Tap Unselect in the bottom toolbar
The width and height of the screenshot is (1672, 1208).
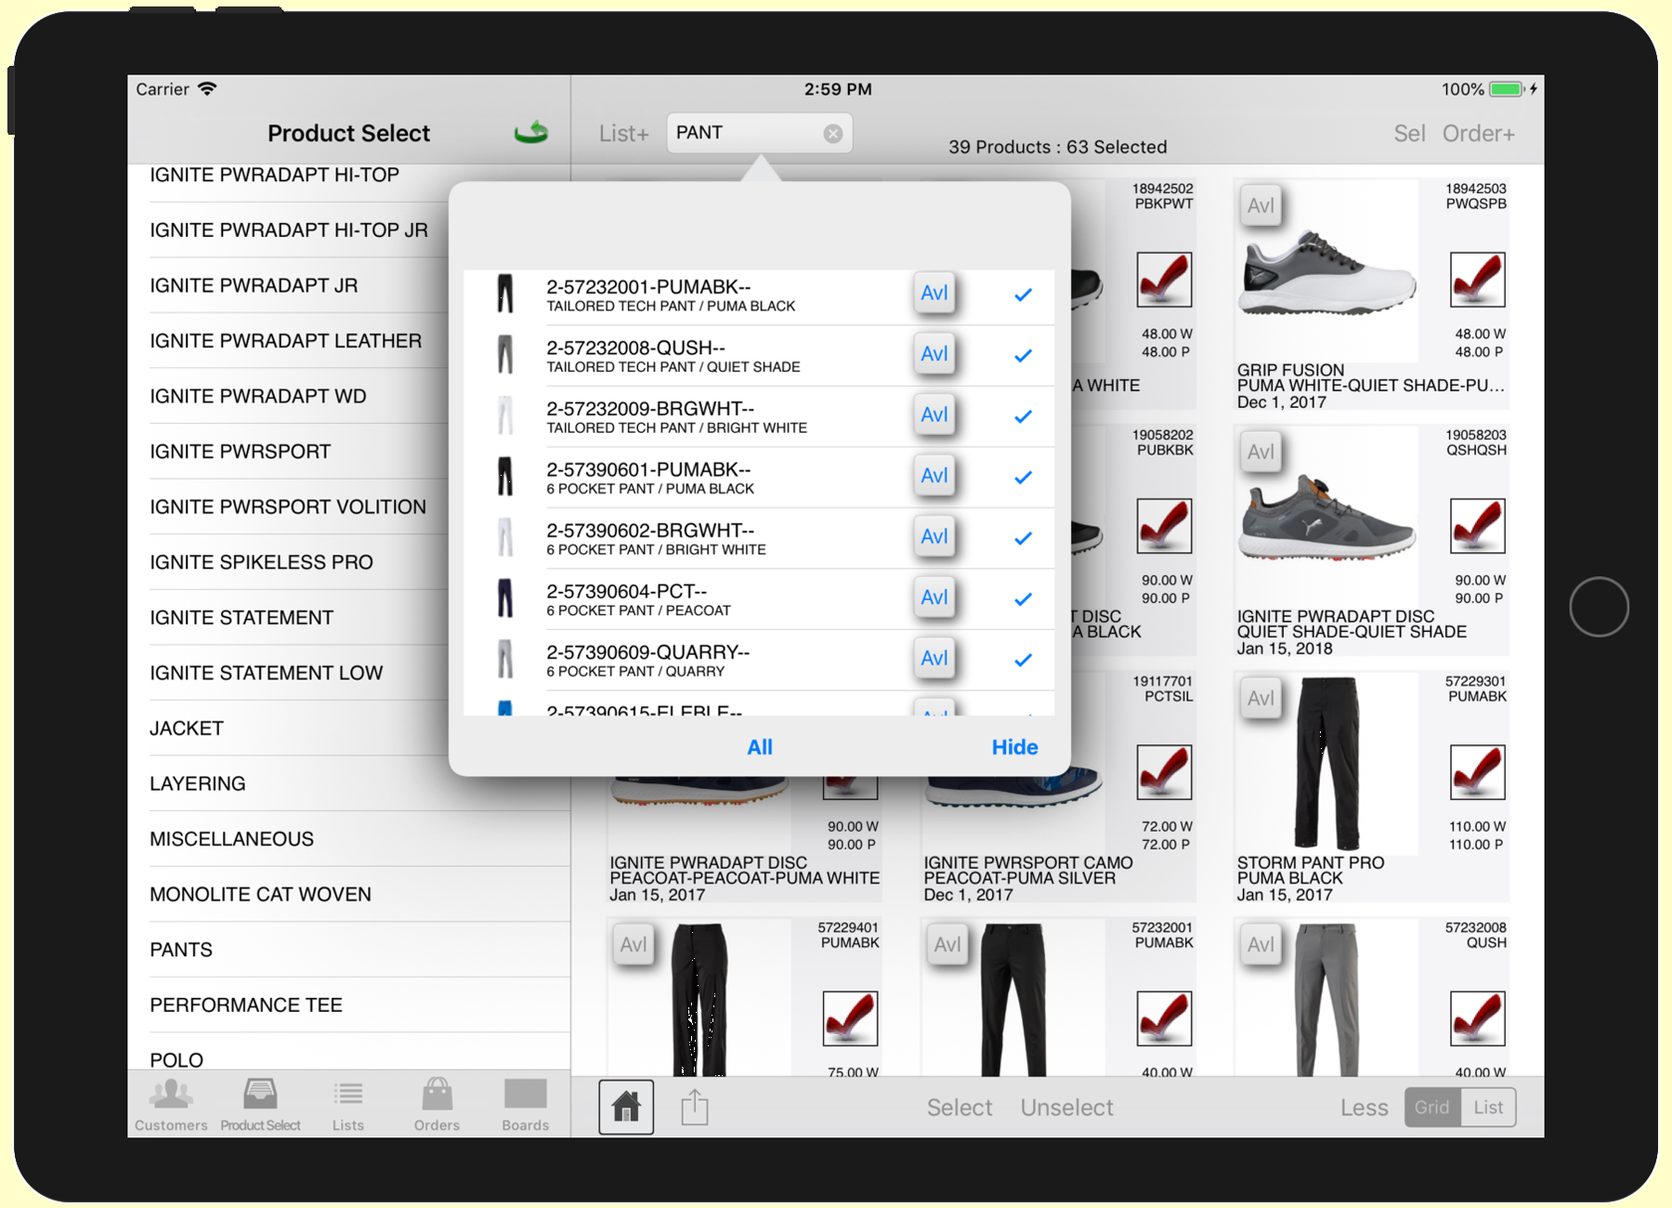coord(1066,1108)
